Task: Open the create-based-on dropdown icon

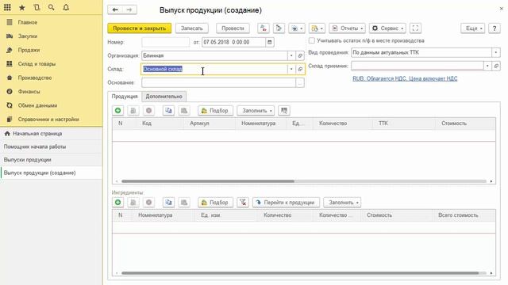Action: pyautogui.click(x=296, y=28)
